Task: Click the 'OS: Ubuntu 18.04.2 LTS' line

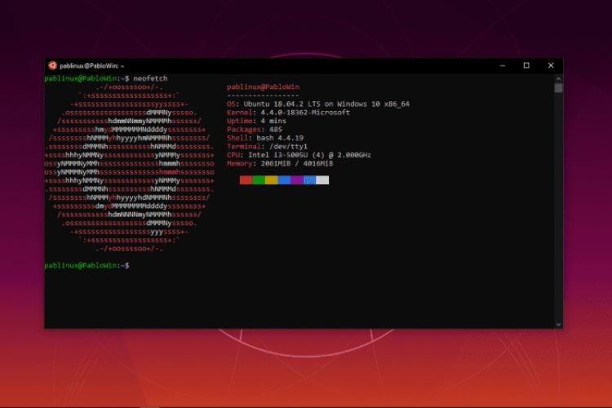Action: (318, 104)
